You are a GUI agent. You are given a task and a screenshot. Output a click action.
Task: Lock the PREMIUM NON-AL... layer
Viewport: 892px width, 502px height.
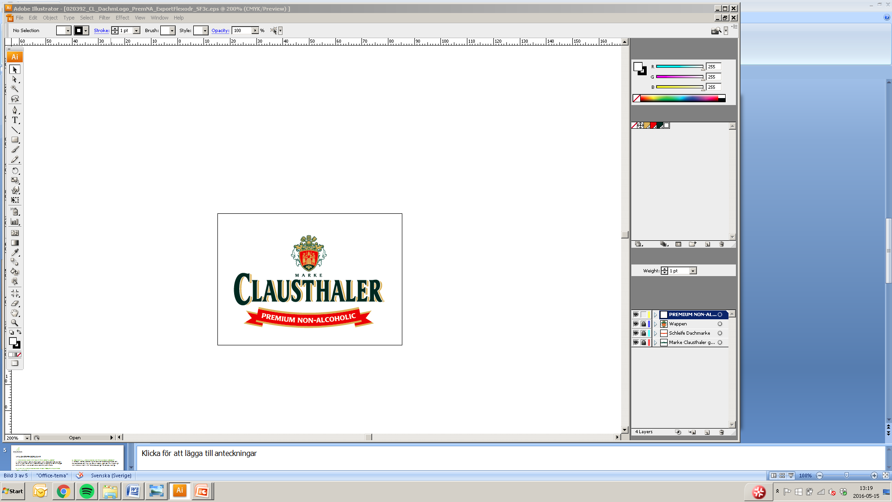click(643, 315)
